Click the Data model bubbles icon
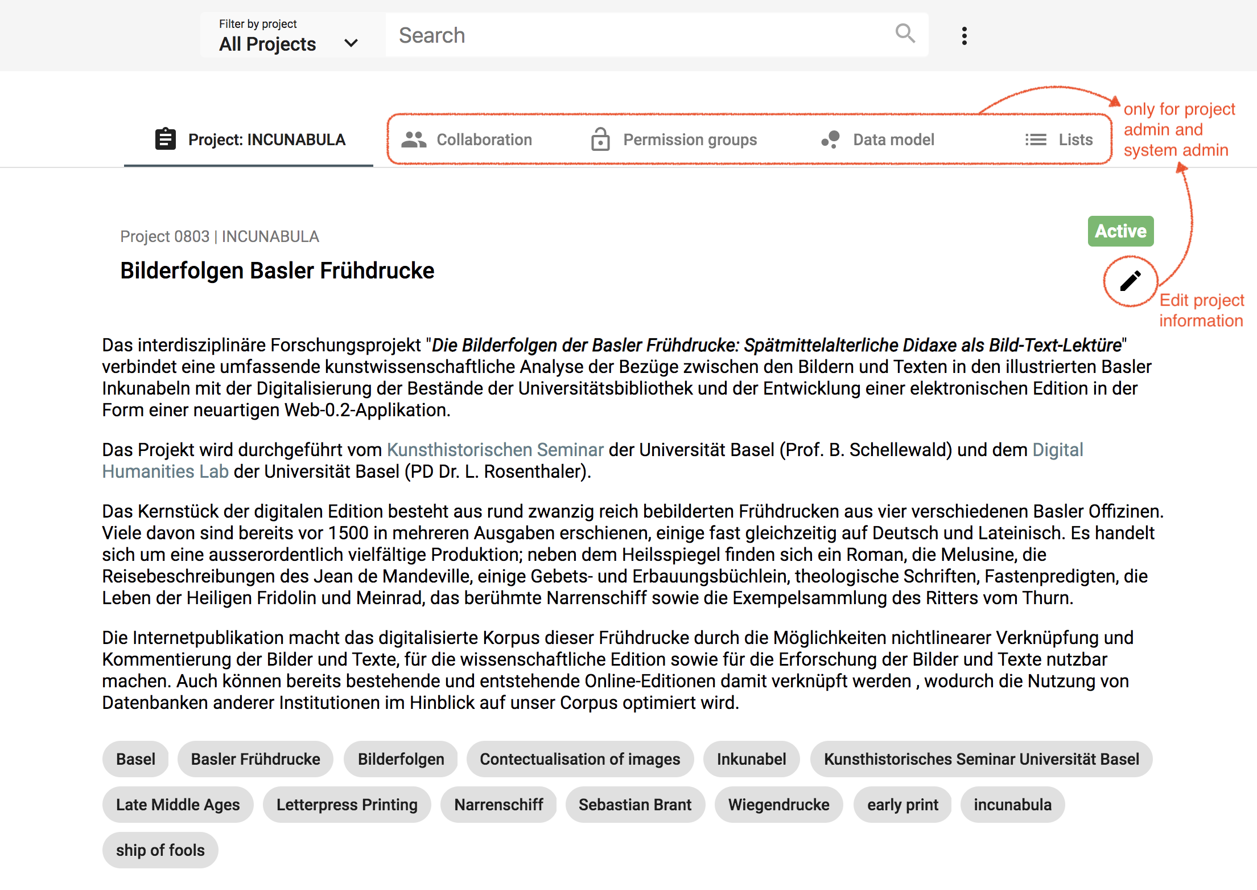 pyautogui.click(x=831, y=140)
